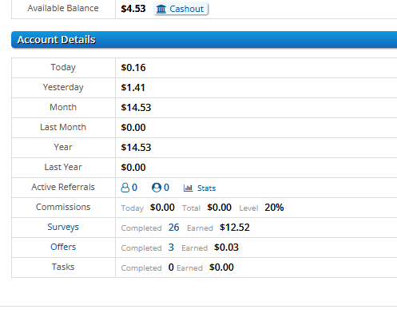The image size is (397, 313).
Task: Click the Tasks row label
Action: click(63, 267)
